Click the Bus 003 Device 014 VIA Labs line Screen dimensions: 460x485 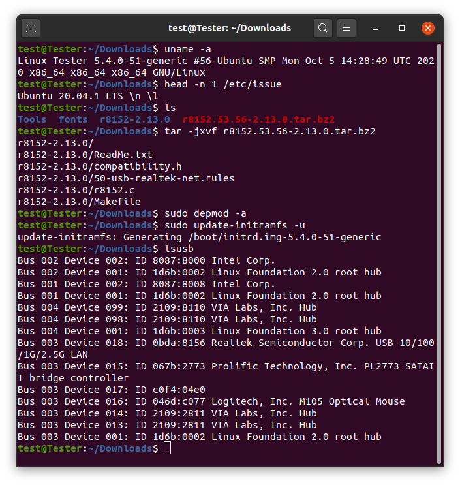click(167, 413)
